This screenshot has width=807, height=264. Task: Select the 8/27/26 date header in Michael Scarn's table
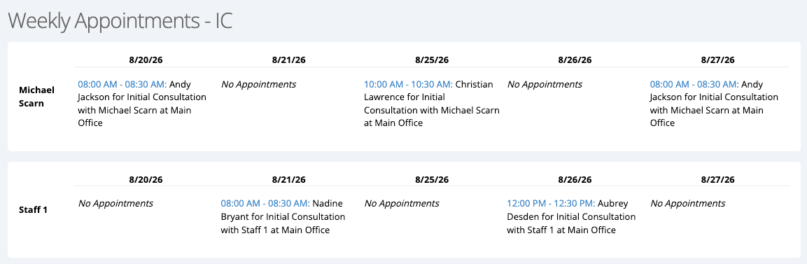tap(718, 60)
